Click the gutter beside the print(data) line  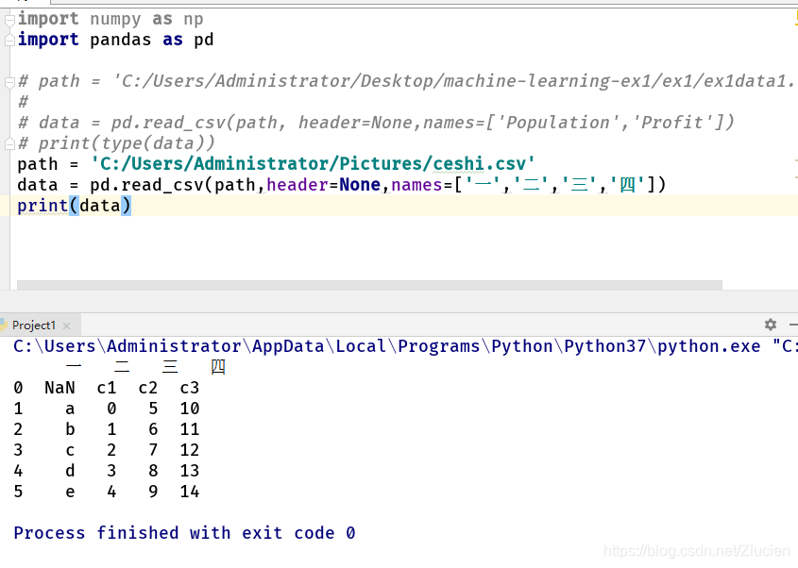(x=8, y=205)
